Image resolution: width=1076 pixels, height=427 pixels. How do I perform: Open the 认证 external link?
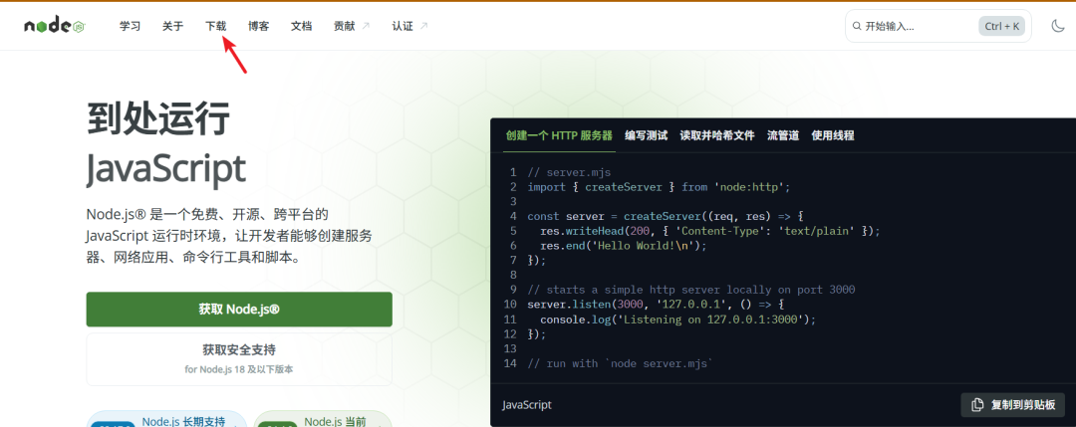[410, 26]
